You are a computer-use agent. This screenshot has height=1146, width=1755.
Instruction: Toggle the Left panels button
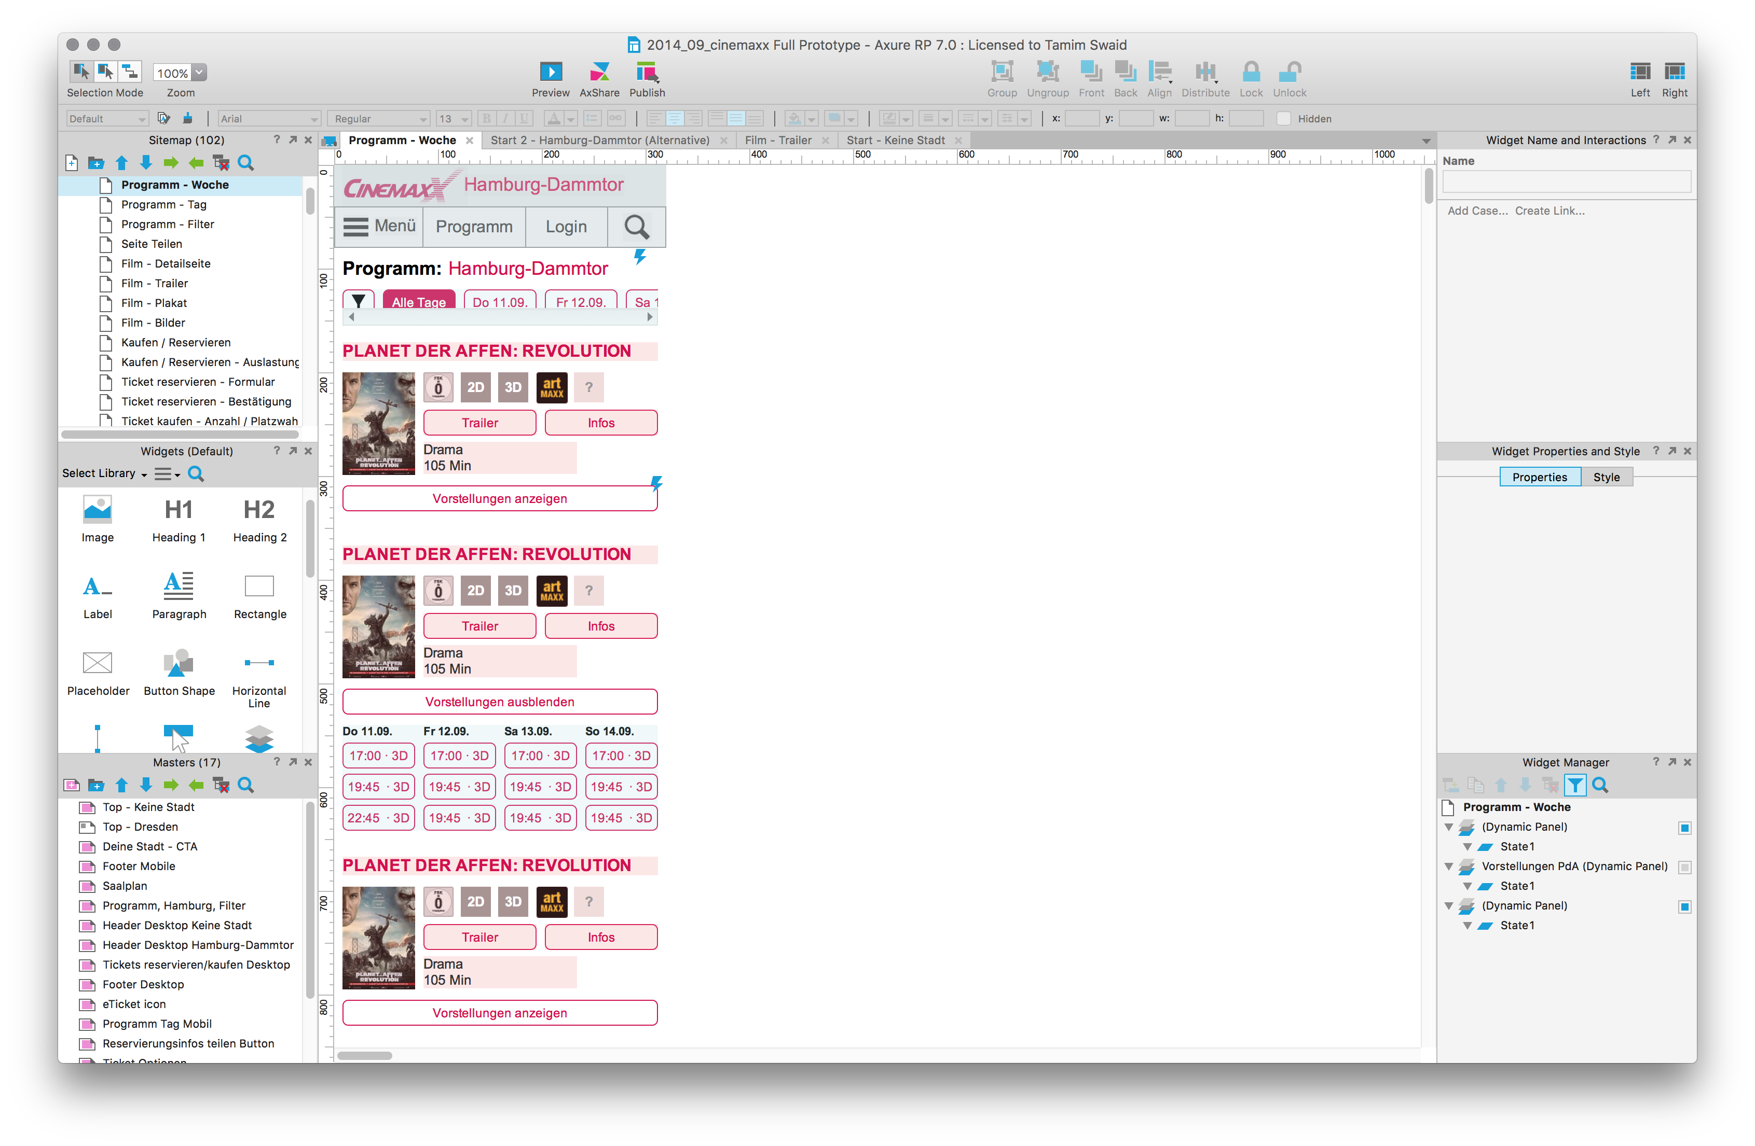[x=1640, y=72]
